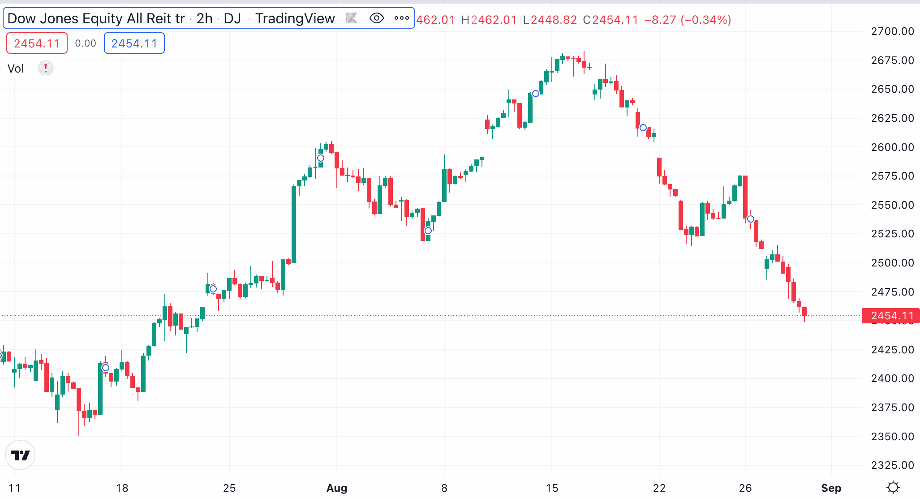Click the 15 date label on time axis
The width and height of the screenshot is (920, 498).
(x=552, y=488)
